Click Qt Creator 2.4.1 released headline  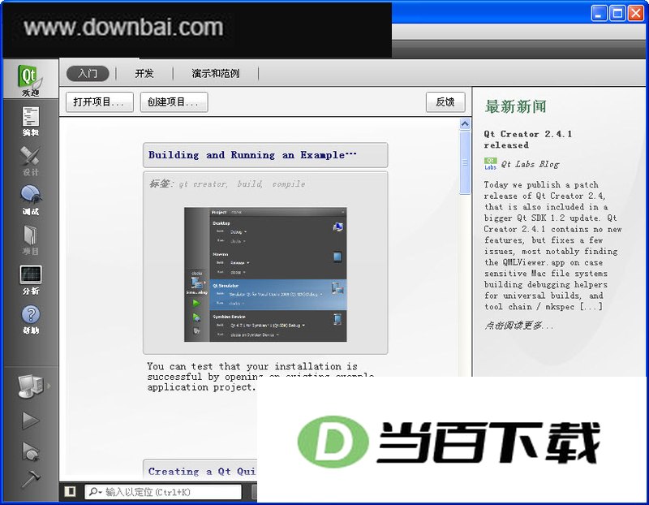point(528,140)
